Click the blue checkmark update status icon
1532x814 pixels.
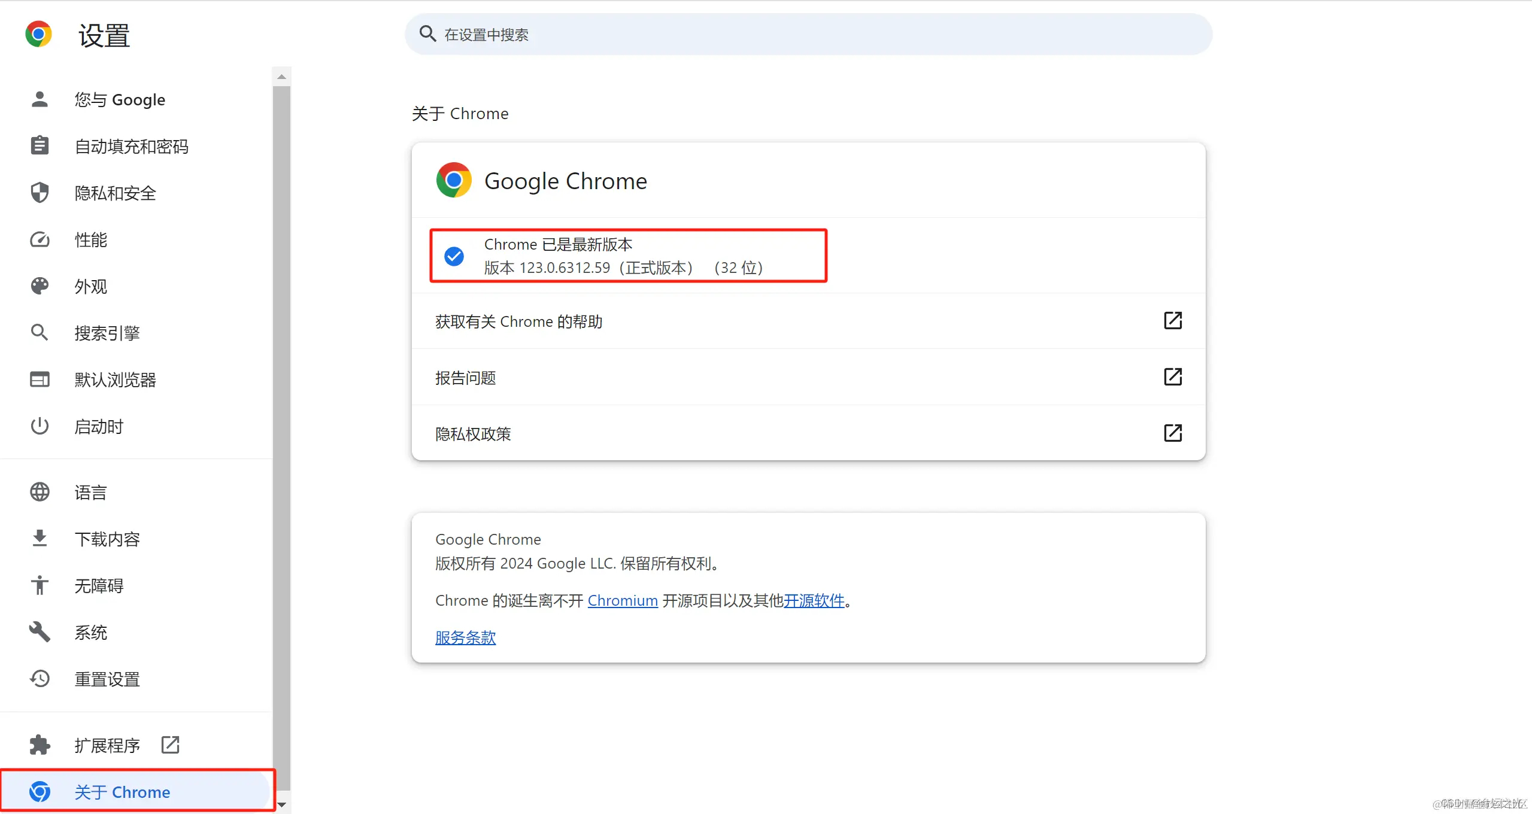pos(454,256)
